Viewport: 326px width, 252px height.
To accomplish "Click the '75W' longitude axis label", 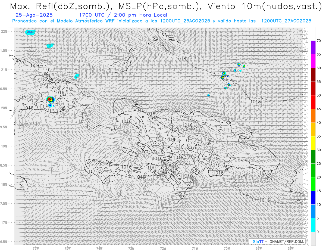I will pos(67,248).
